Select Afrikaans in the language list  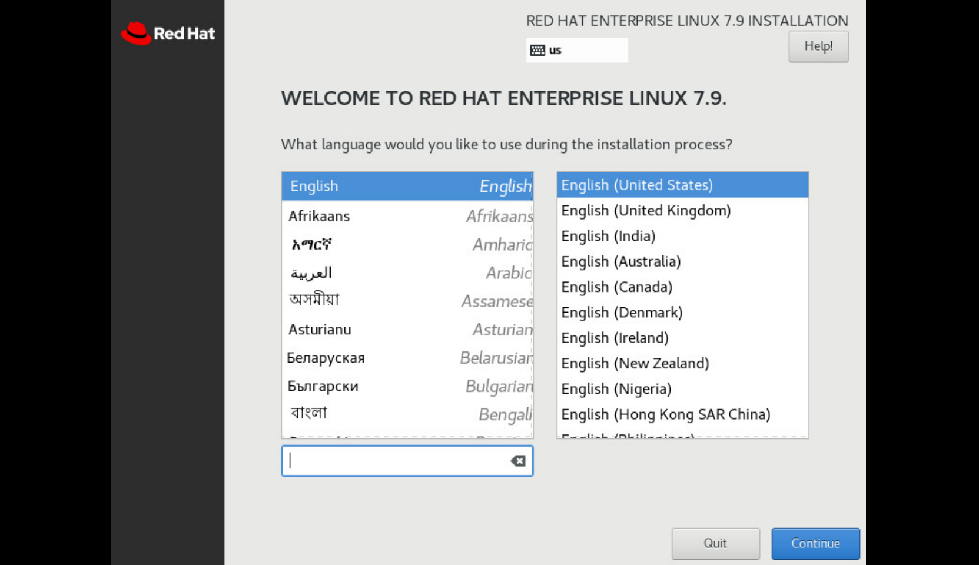407,216
